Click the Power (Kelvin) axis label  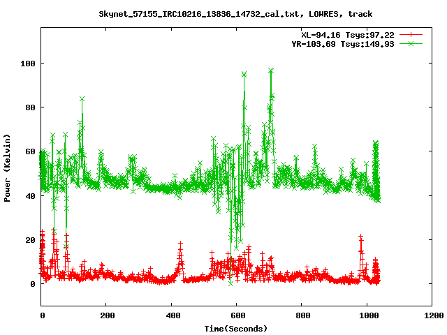pyautogui.click(x=7, y=168)
